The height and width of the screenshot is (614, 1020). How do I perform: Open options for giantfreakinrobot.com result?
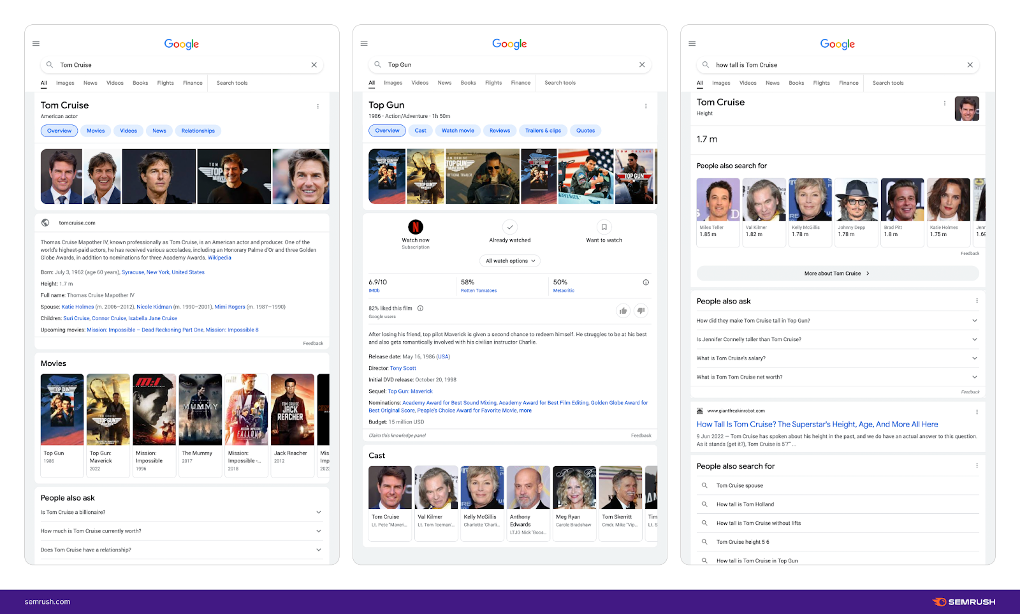[x=976, y=412]
